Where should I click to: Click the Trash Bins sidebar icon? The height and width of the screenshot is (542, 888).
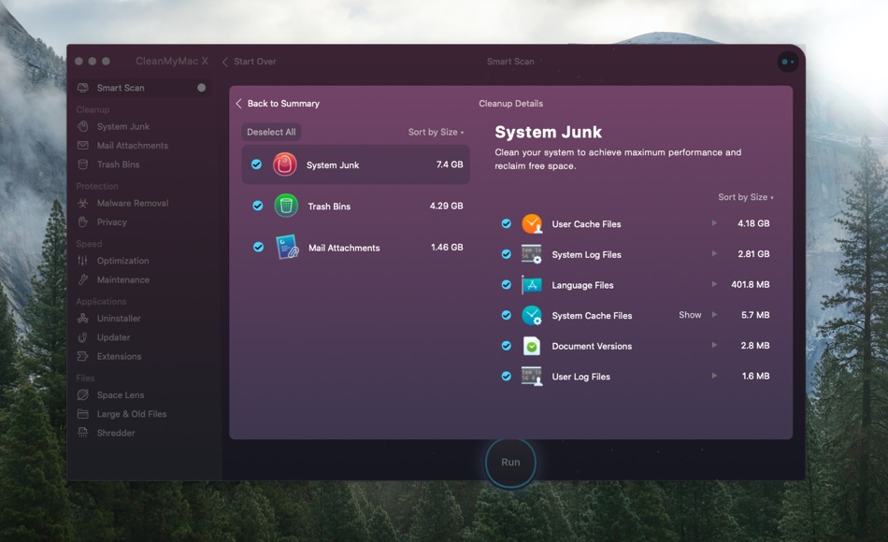[x=82, y=164]
